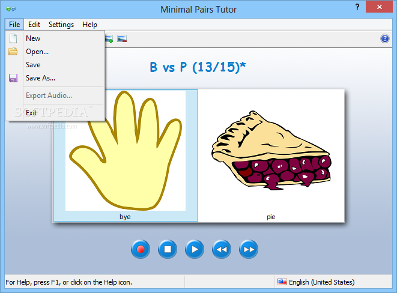Viewport: 397px width, 293px height.
Task: Click the add picture toolbar icon
Action: point(109,38)
